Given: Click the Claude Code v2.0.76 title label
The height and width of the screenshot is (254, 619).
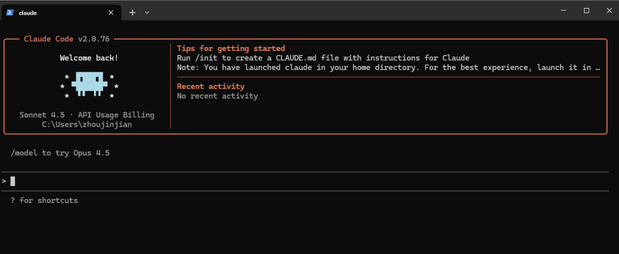Looking at the screenshot, I should pos(66,39).
